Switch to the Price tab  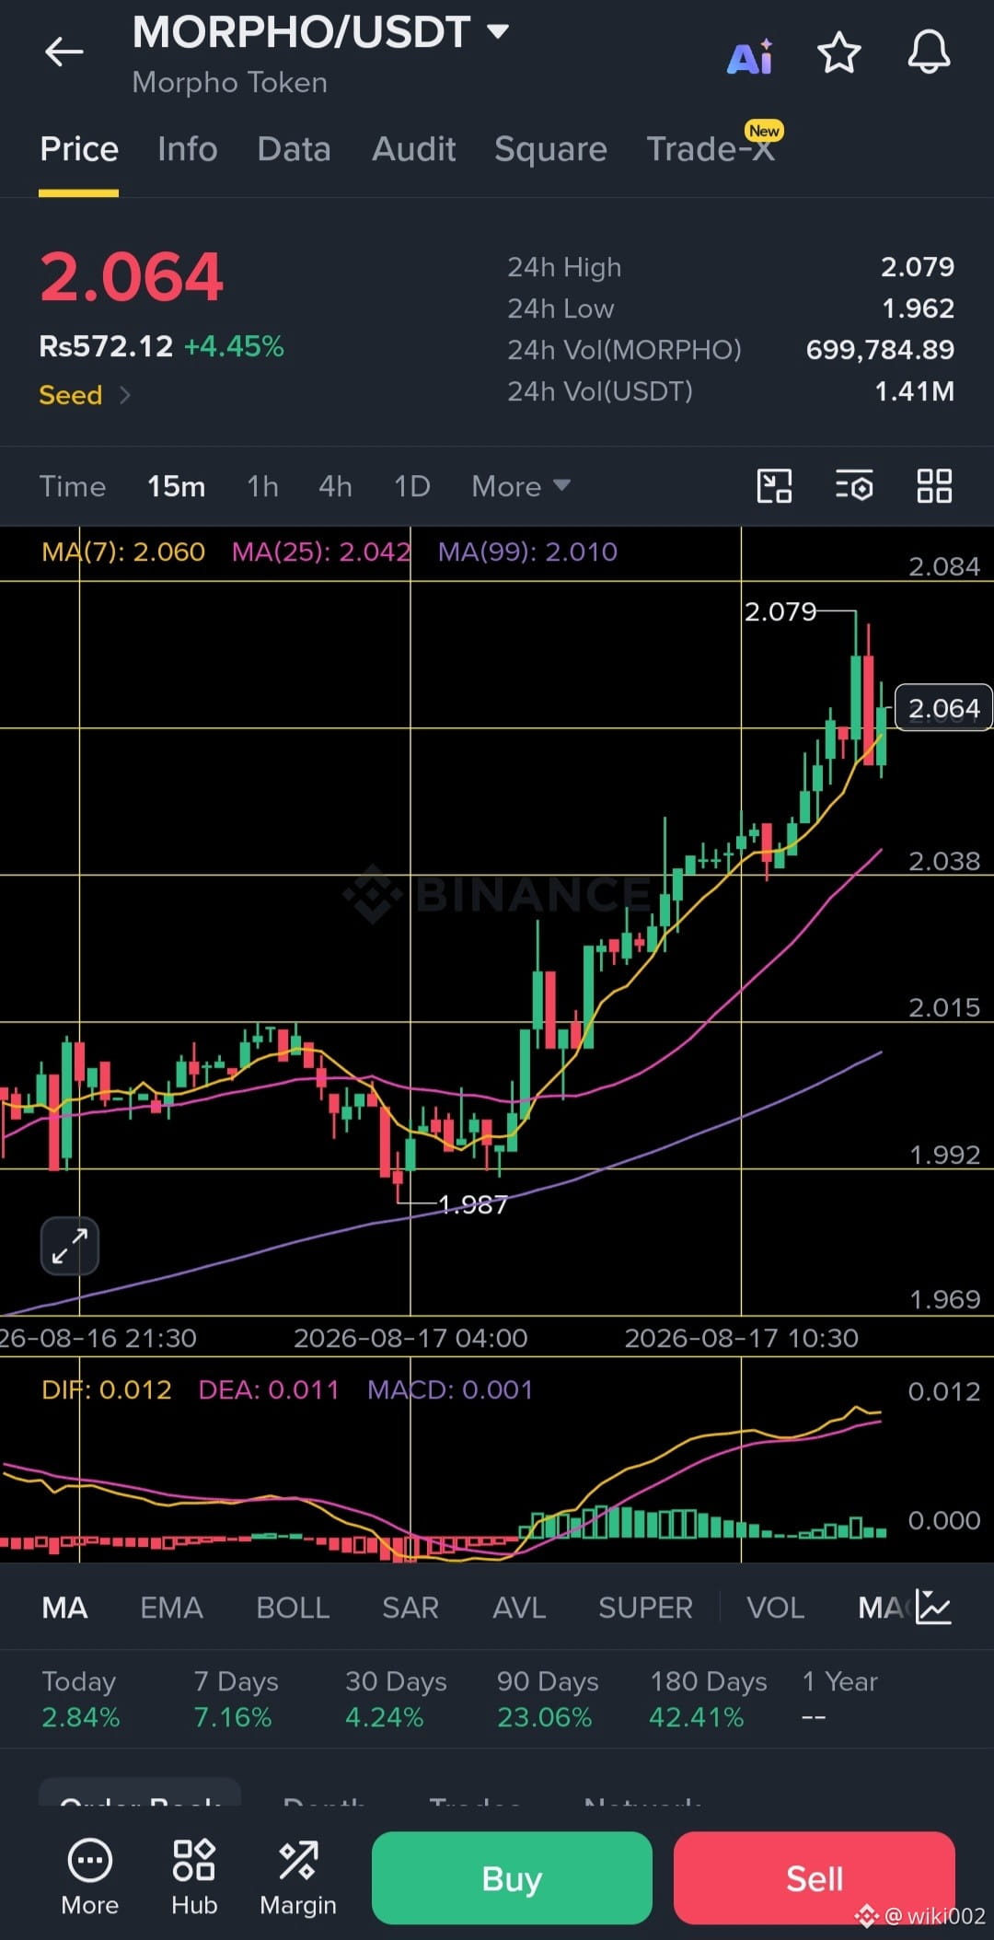(79, 149)
